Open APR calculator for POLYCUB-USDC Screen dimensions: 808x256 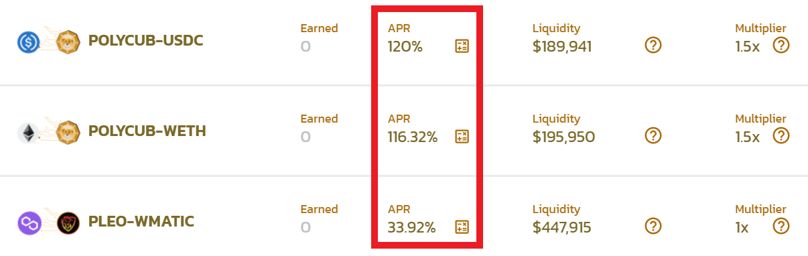[462, 46]
